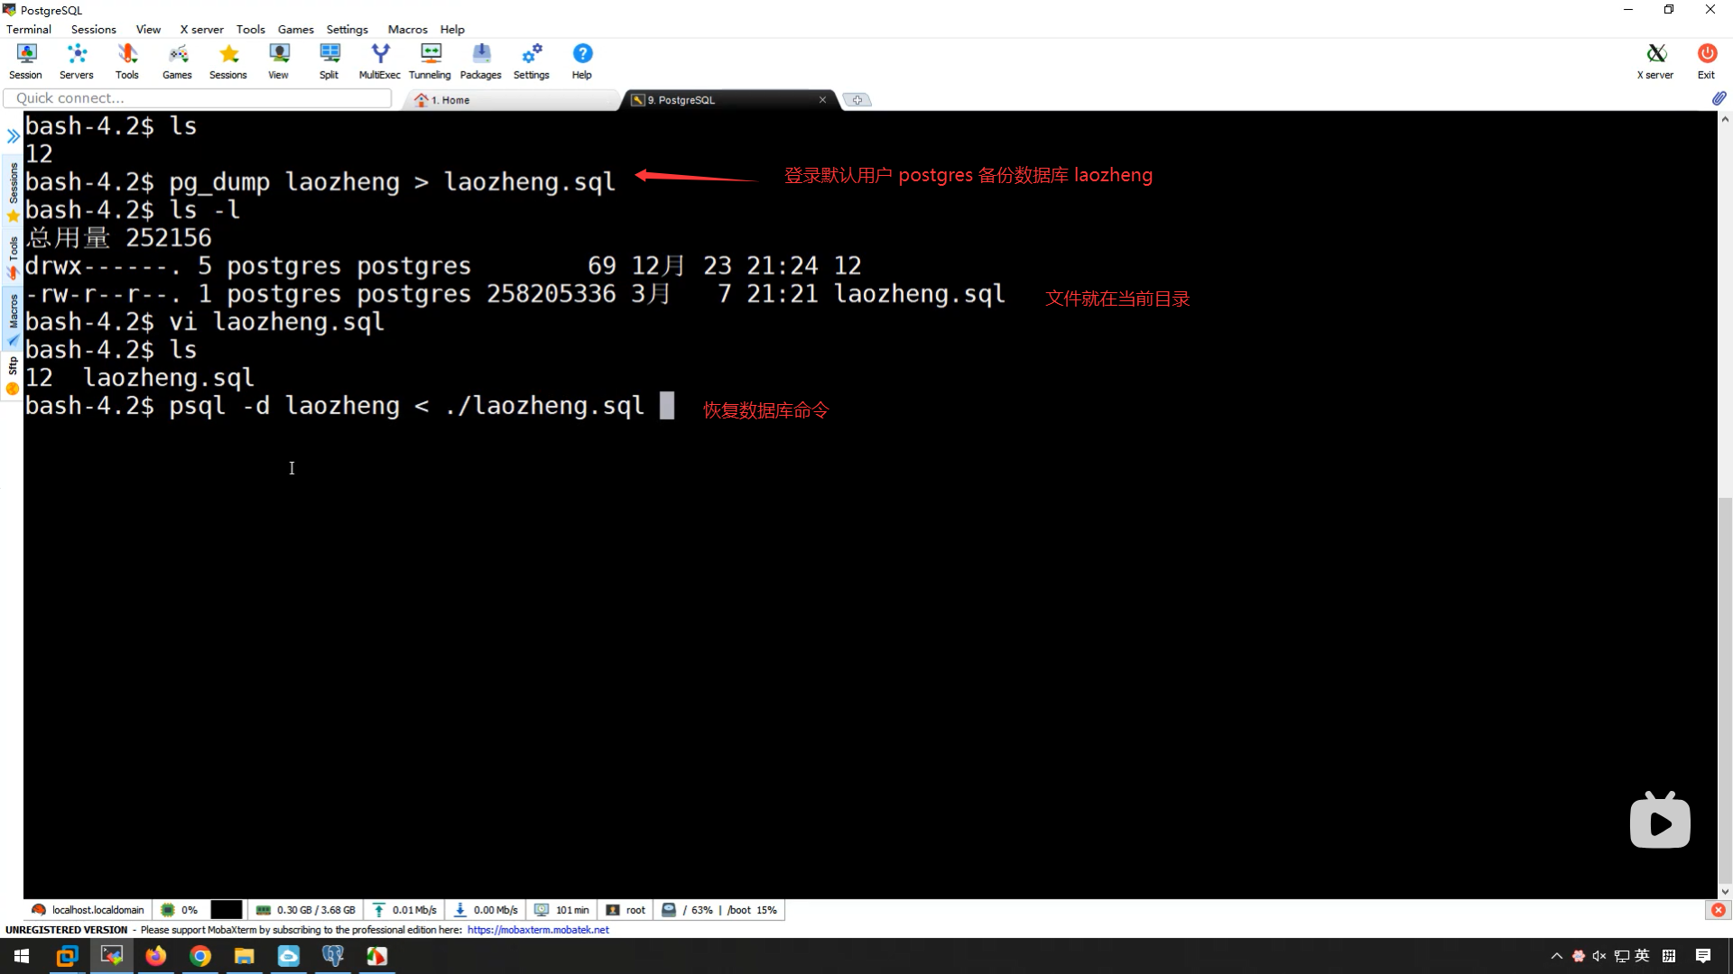Open Firefox from the taskbar
This screenshot has height=974, width=1733.
[x=156, y=956]
